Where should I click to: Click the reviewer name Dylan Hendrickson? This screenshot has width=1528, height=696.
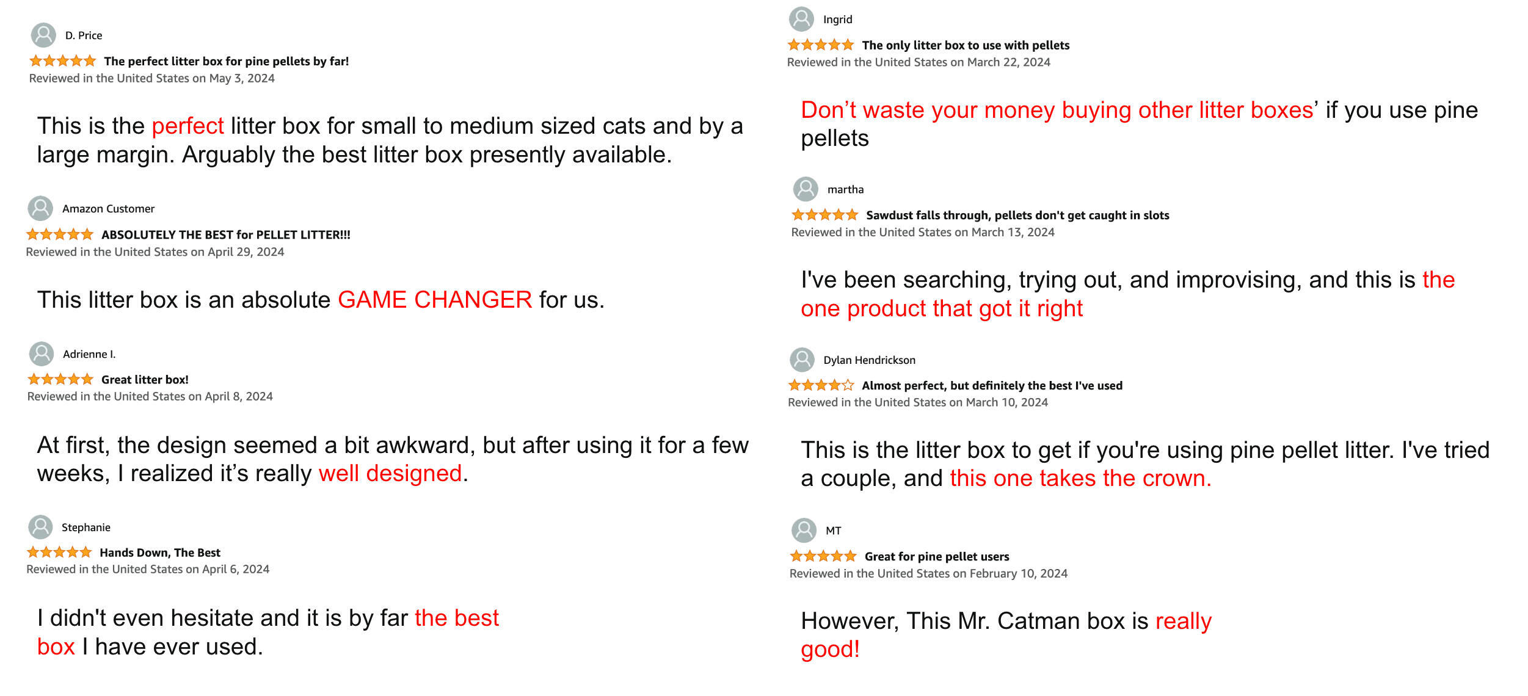[x=869, y=360]
